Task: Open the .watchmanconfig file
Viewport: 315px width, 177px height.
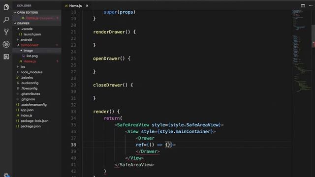Action: pyautogui.click(x=37, y=105)
